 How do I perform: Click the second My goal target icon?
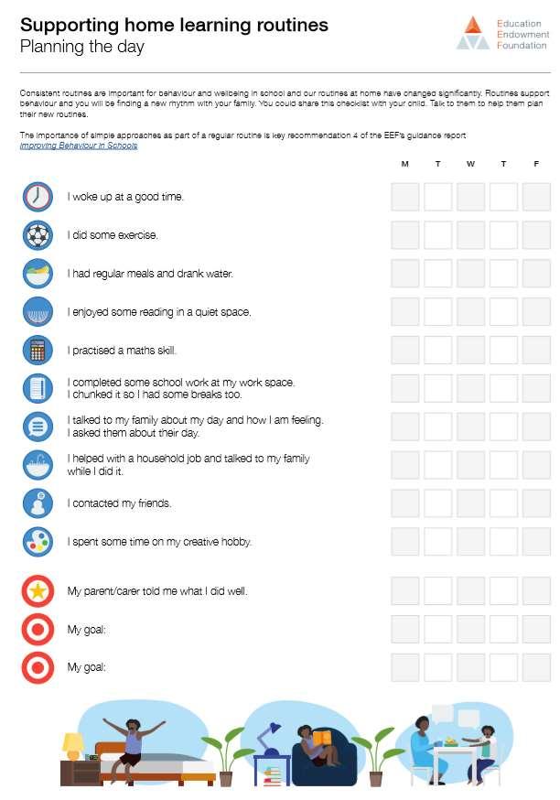38,667
